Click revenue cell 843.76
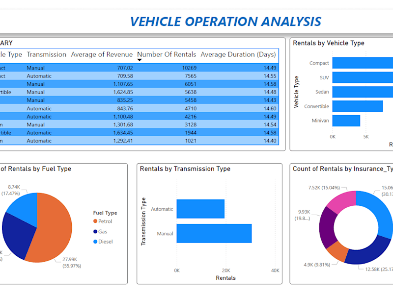The image size is (393, 294). click(x=125, y=108)
